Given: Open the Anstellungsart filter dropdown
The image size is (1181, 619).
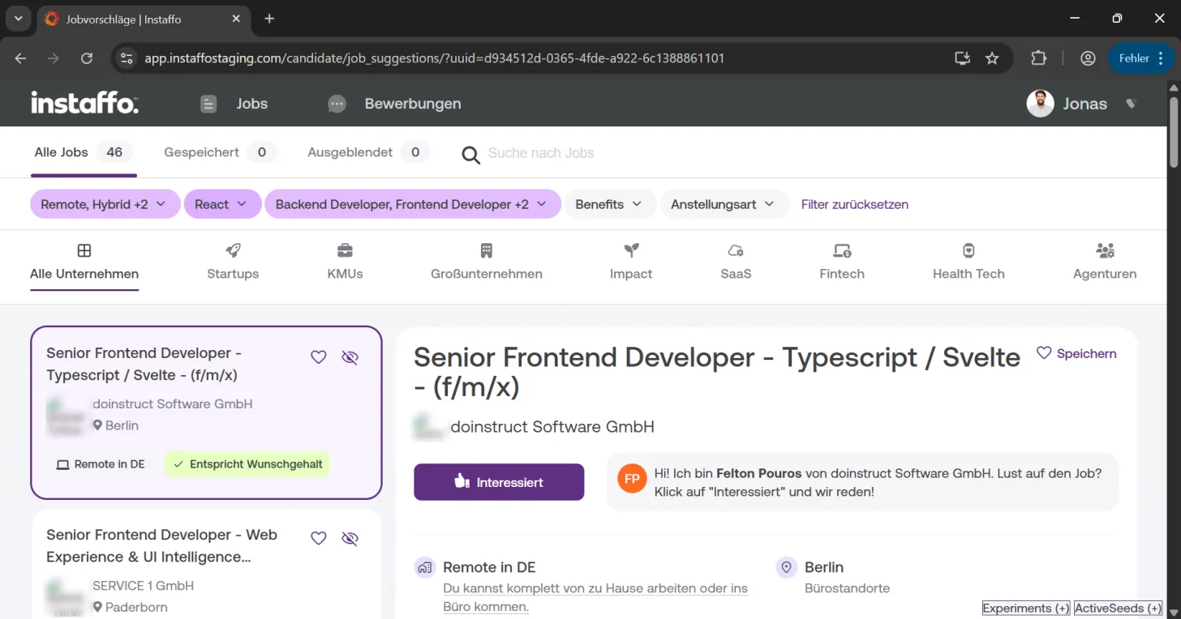Looking at the screenshot, I should click(x=724, y=204).
